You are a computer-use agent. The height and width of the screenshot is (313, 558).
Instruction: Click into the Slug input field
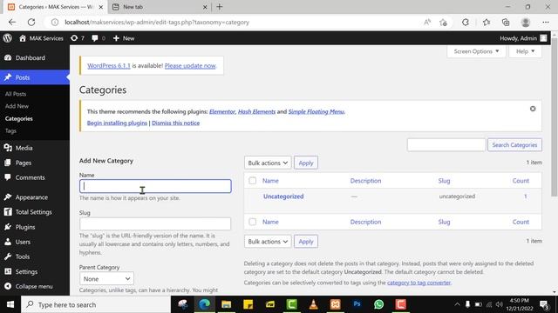(155, 223)
